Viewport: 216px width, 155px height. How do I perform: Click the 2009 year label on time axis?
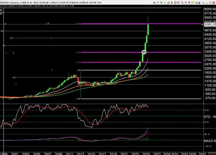(58, 154)
